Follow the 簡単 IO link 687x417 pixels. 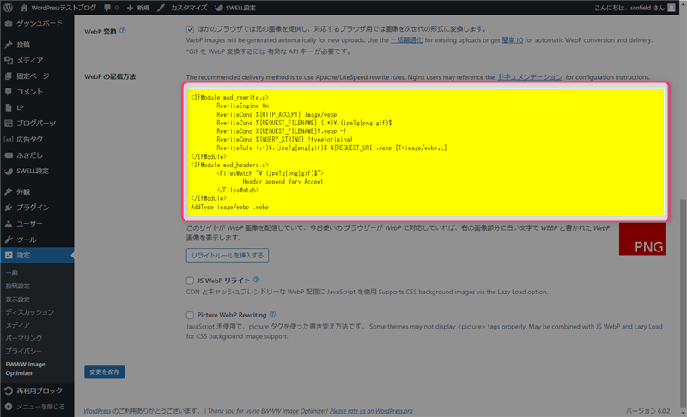click(x=512, y=39)
